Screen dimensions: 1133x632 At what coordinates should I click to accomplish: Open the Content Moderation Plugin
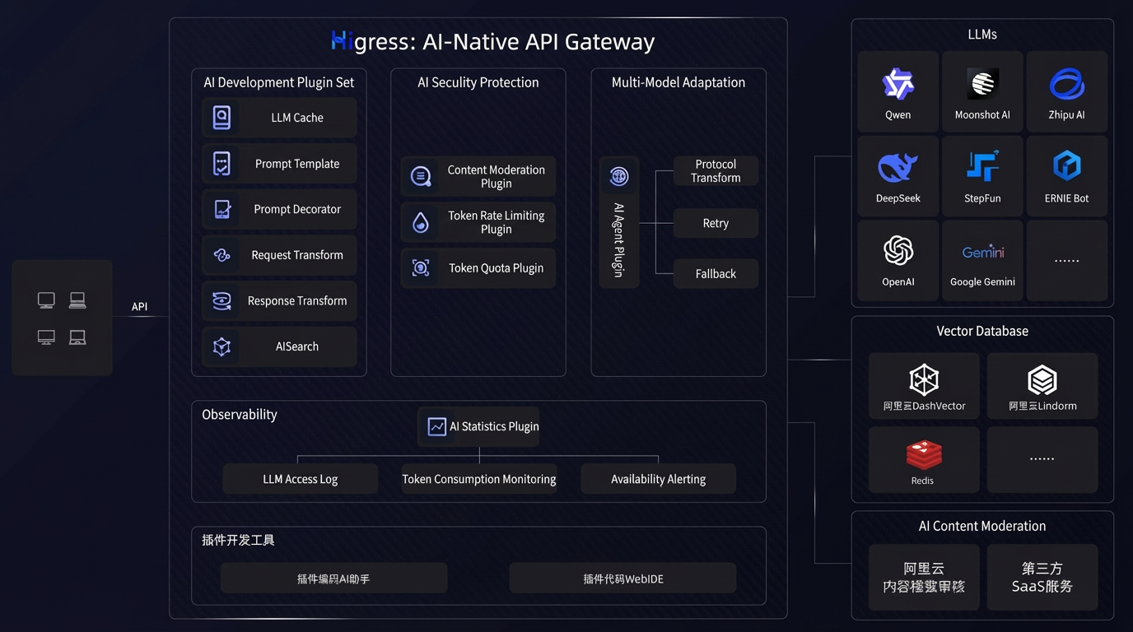pyautogui.click(x=478, y=176)
